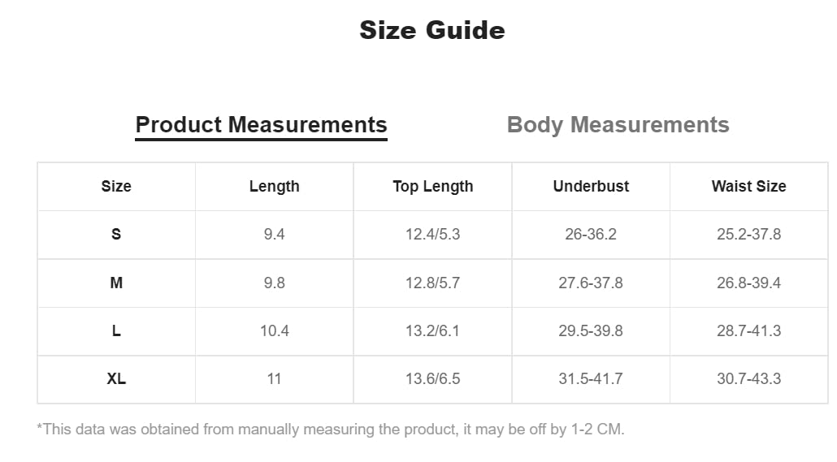
Task: Click the 13.6/6.5 top length cell
Action: pyautogui.click(x=433, y=379)
